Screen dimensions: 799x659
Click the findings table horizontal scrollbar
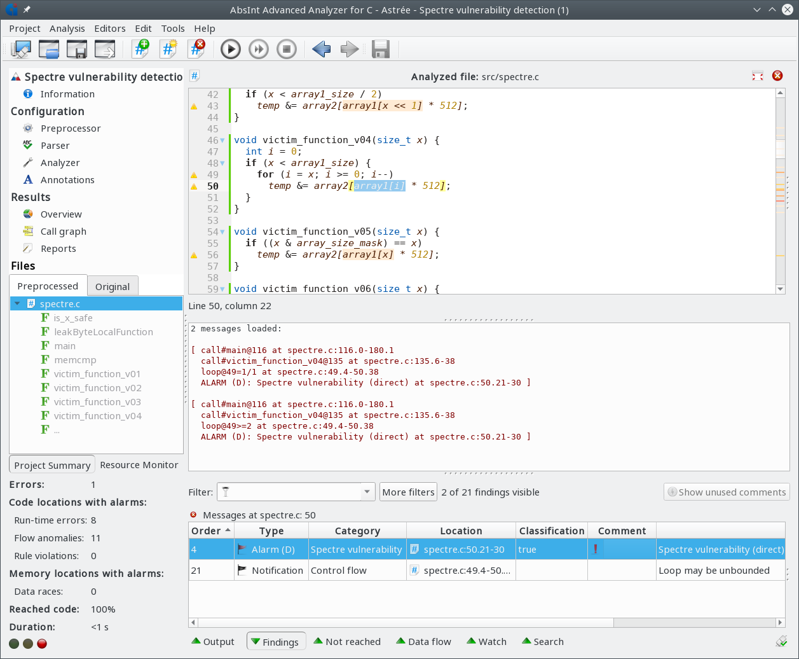click(487, 623)
